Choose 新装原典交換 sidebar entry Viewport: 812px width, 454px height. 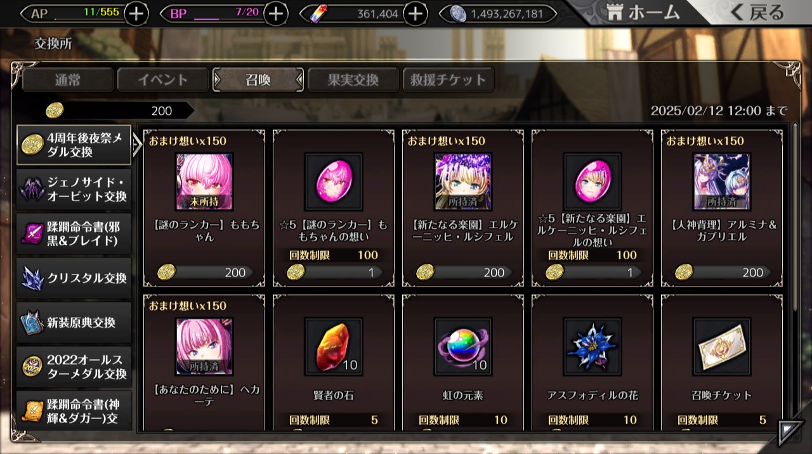[74, 323]
